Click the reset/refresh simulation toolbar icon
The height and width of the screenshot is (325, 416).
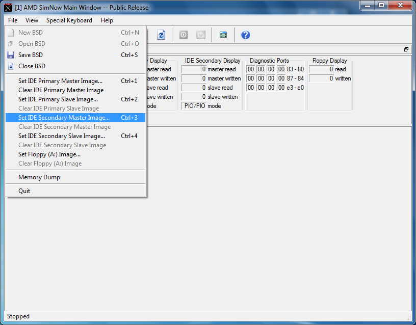point(161,35)
